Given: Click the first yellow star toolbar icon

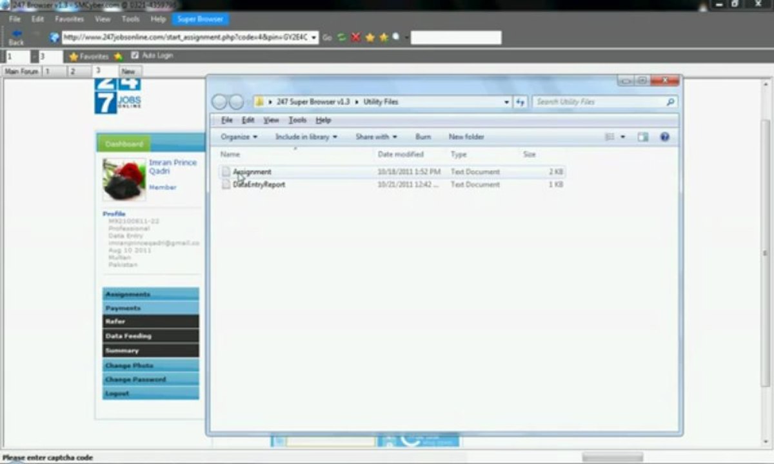Looking at the screenshot, I should [x=370, y=37].
